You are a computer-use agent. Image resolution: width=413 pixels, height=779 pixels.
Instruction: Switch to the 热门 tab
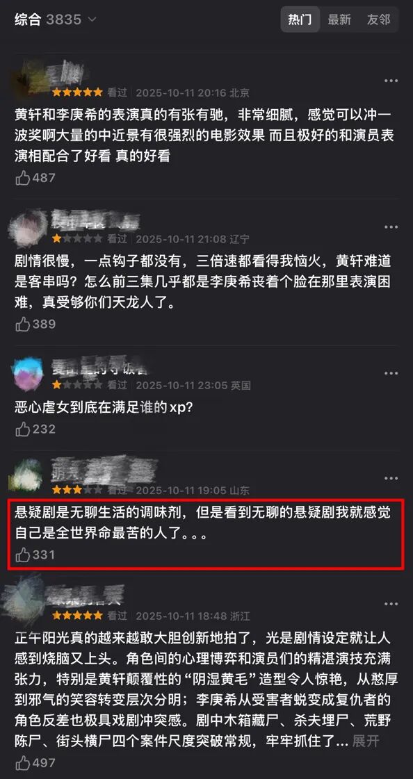[300, 19]
